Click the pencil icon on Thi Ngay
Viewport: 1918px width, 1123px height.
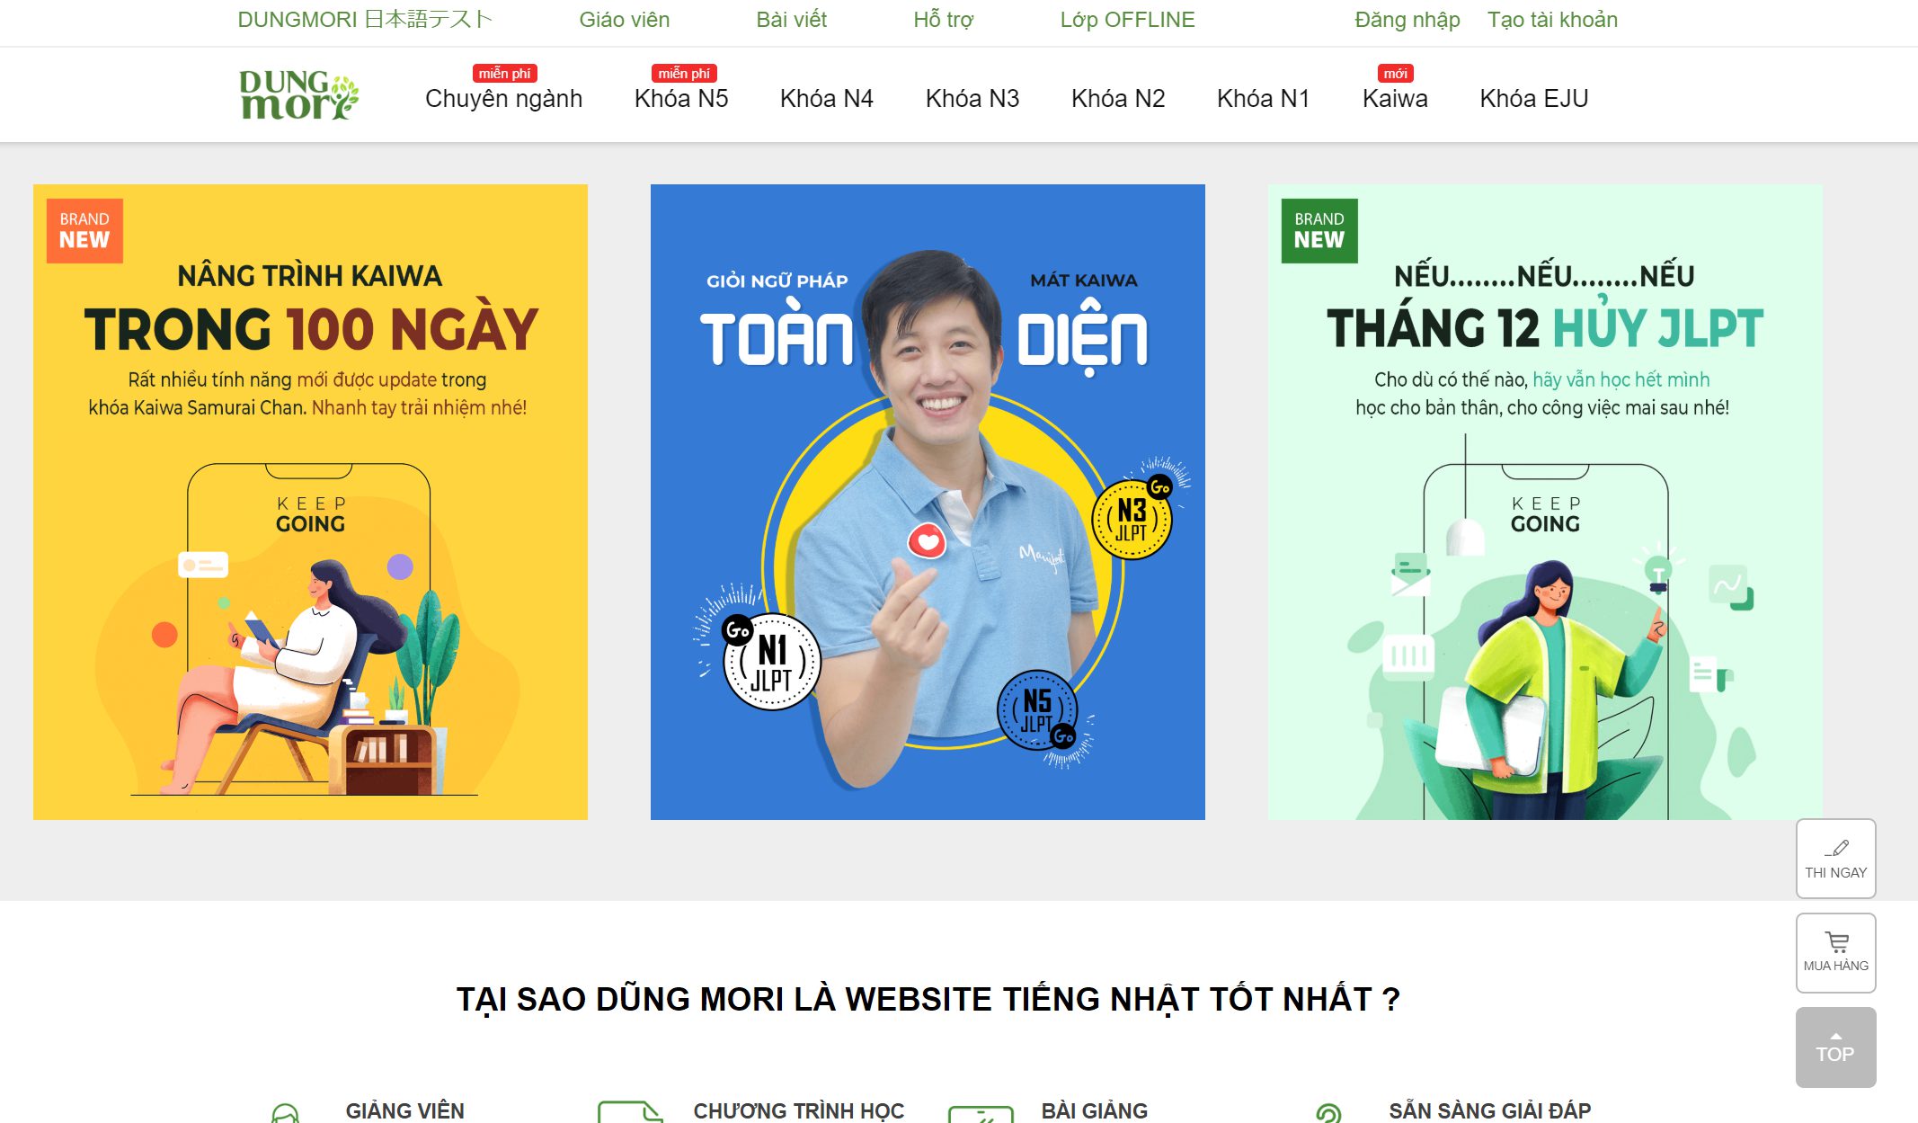[1836, 847]
